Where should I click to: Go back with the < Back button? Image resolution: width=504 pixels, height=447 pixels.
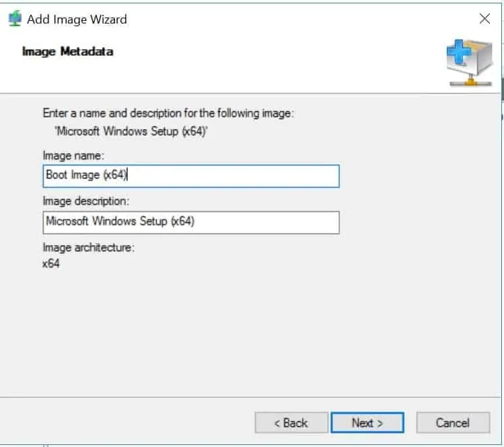[x=291, y=423]
